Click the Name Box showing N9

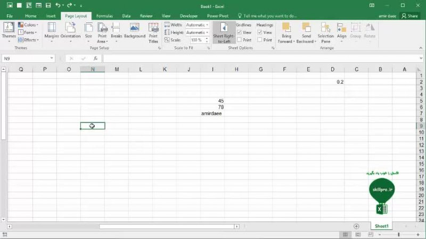click(x=26, y=59)
